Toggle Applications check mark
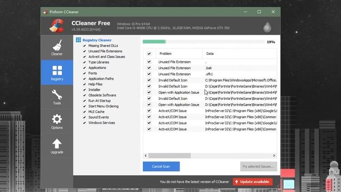341x192 pixels. (84, 68)
